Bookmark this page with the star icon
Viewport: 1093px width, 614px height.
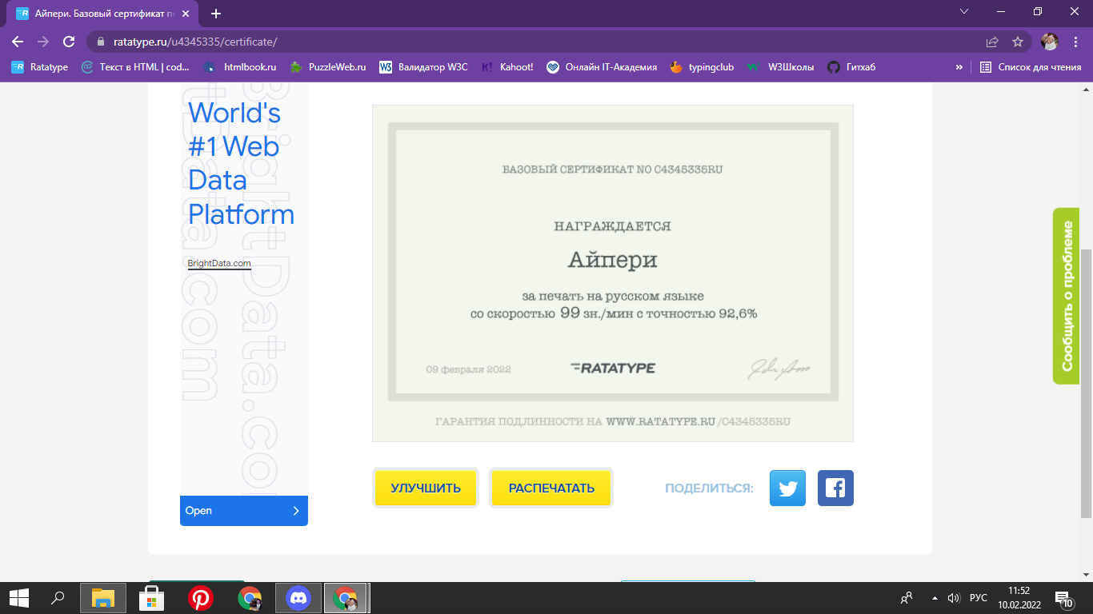pos(1018,42)
